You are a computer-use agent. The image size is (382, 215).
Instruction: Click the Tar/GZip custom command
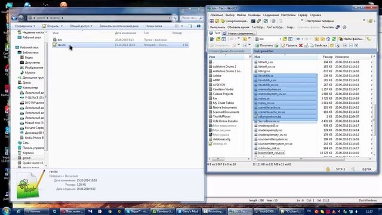click(x=258, y=27)
